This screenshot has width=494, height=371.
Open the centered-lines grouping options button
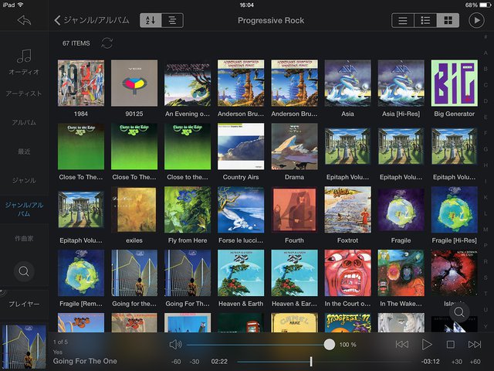[x=172, y=20]
